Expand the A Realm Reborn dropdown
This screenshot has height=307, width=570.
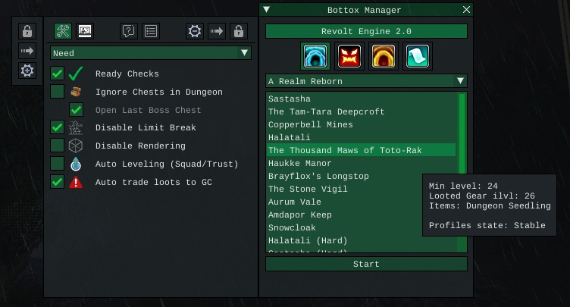pyautogui.click(x=366, y=81)
